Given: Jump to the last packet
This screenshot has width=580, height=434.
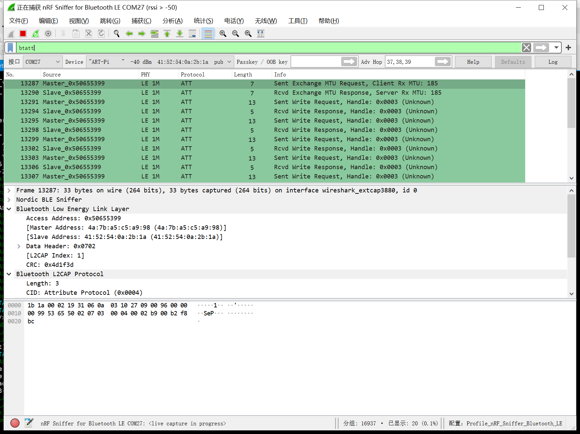Looking at the screenshot, I should [x=180, y=34].
